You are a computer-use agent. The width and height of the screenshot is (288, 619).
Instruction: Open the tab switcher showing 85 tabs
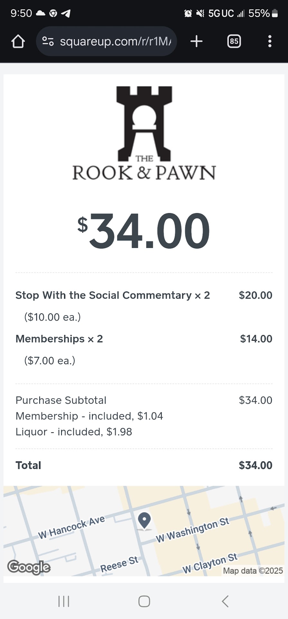pos(234,41)
